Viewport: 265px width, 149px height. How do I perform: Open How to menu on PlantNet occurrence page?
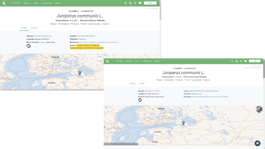27,3
